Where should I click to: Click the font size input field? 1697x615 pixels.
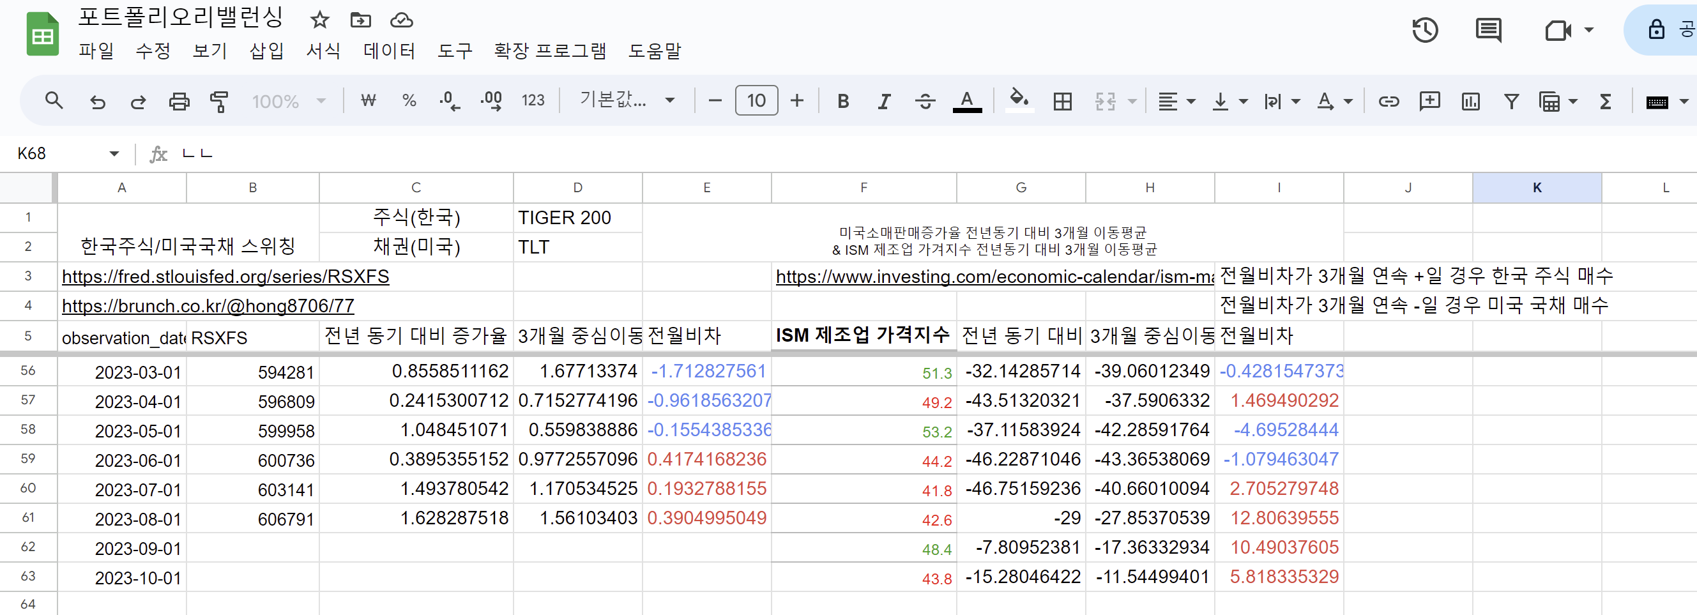tap(756, 101)
